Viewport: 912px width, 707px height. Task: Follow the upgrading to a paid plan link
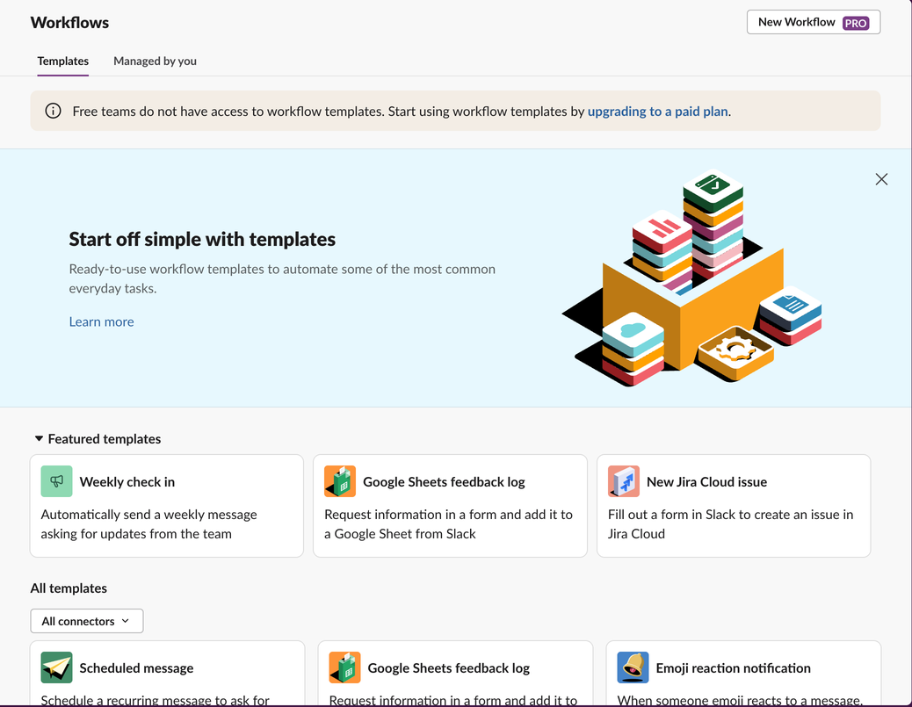click(657, 111)
